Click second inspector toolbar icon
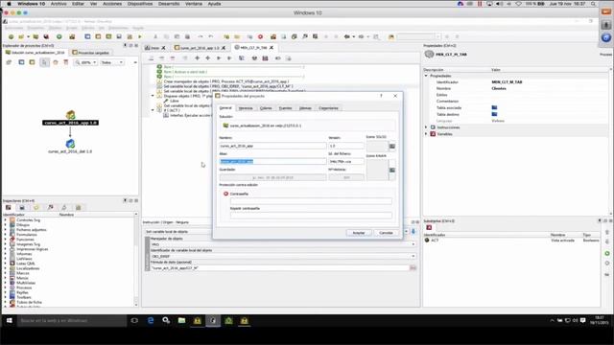 point(22,207)
